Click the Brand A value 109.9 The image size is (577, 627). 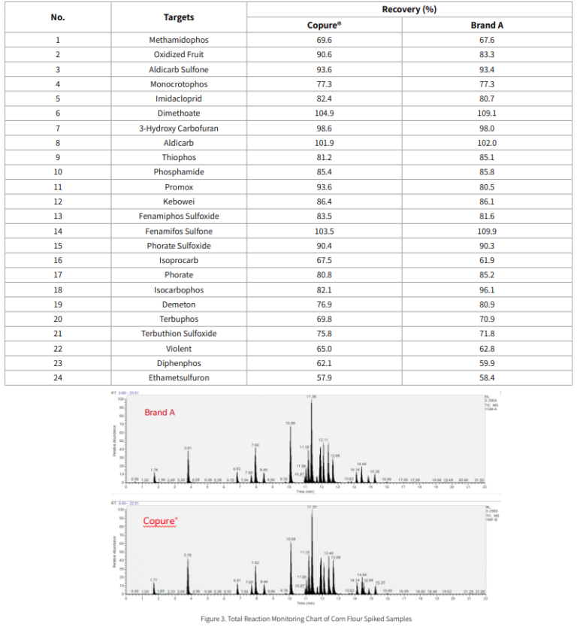click(487, 231)
